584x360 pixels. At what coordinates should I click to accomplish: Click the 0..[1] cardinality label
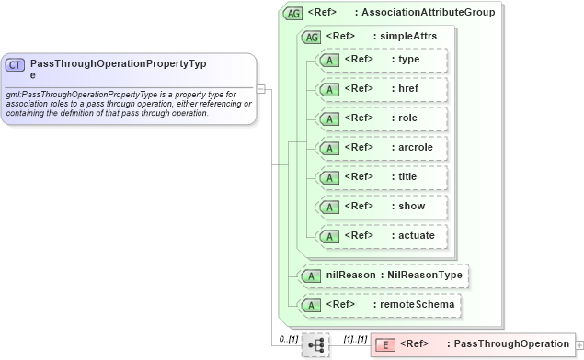tap(289, 339)
